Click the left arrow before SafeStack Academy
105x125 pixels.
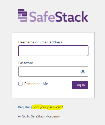19,116
